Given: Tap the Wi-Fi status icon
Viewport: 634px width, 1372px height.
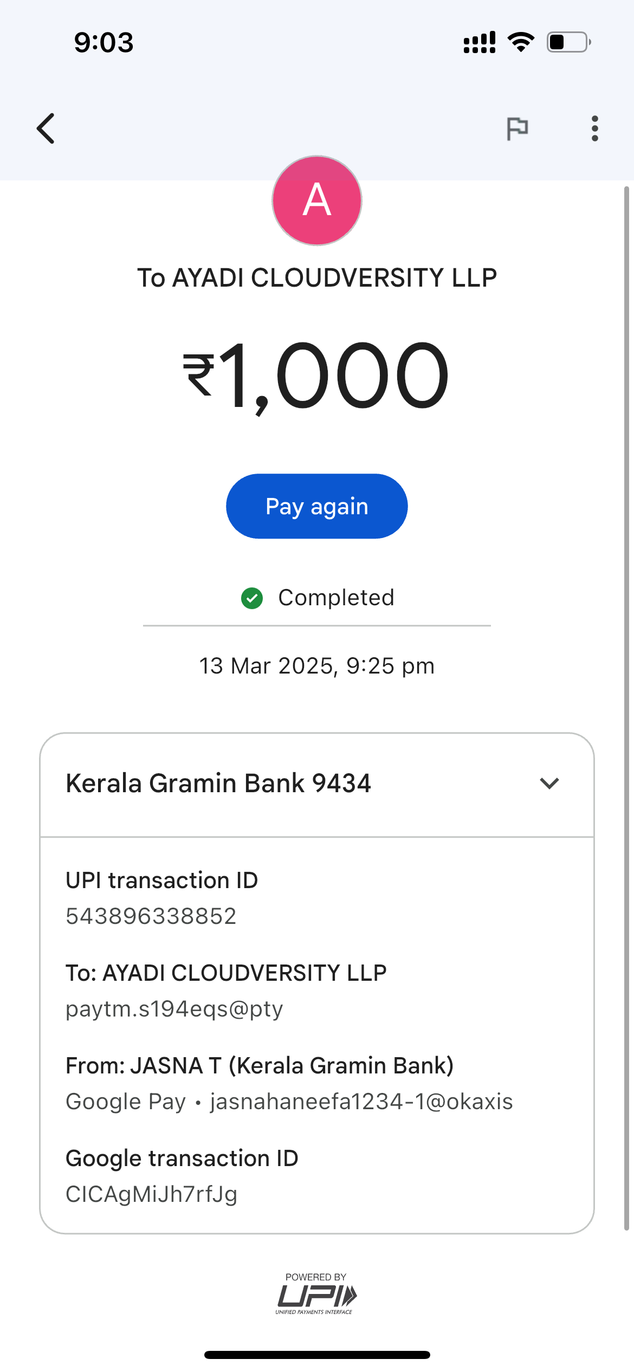Looking at the screenshot, I should pos(521,42).
